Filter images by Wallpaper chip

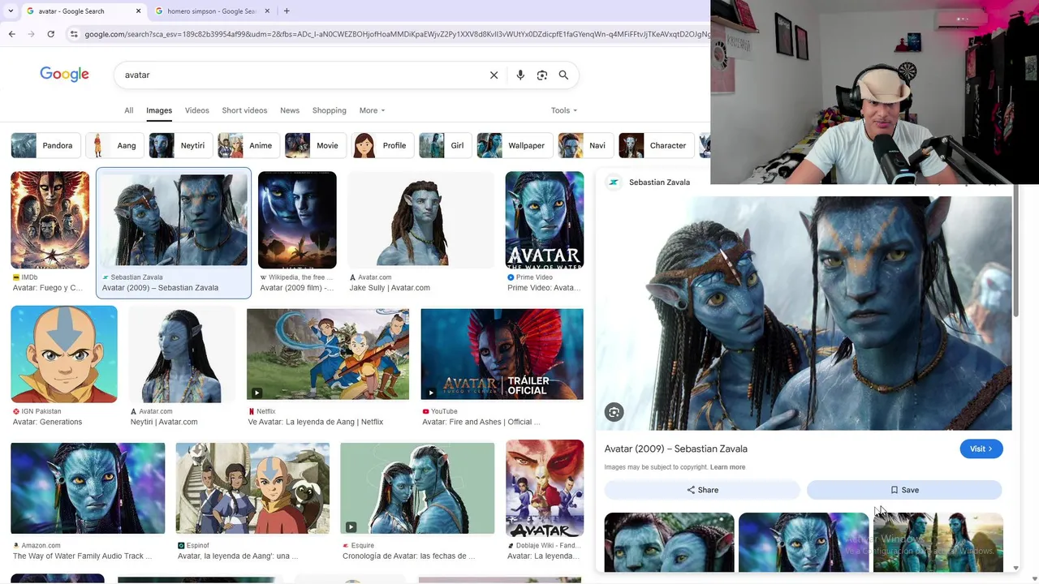[515, 145]
